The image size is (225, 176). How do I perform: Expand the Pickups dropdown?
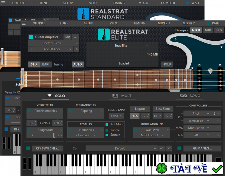coord(182,30)
